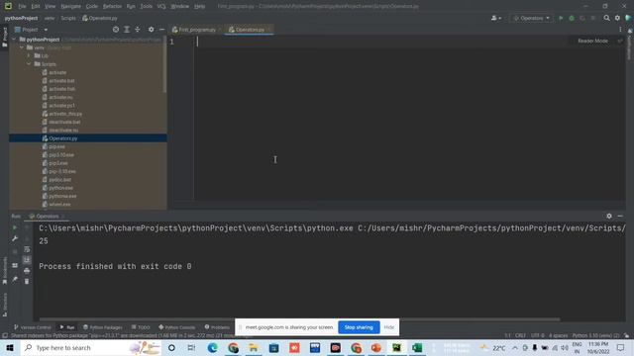Open Problems tool window

pyautogui.click(x=217, y=327)
